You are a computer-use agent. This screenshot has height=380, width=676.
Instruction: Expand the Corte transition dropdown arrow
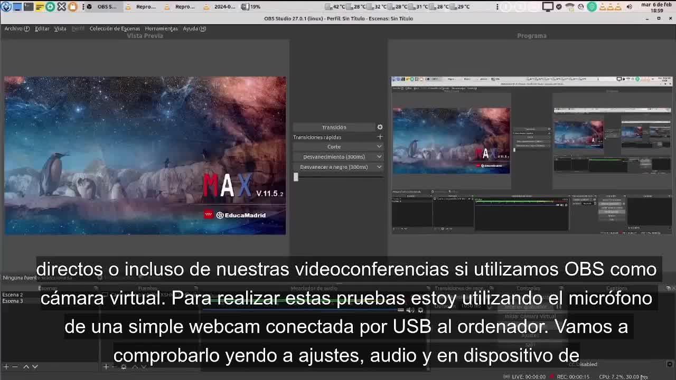click(x=379, y=147)
